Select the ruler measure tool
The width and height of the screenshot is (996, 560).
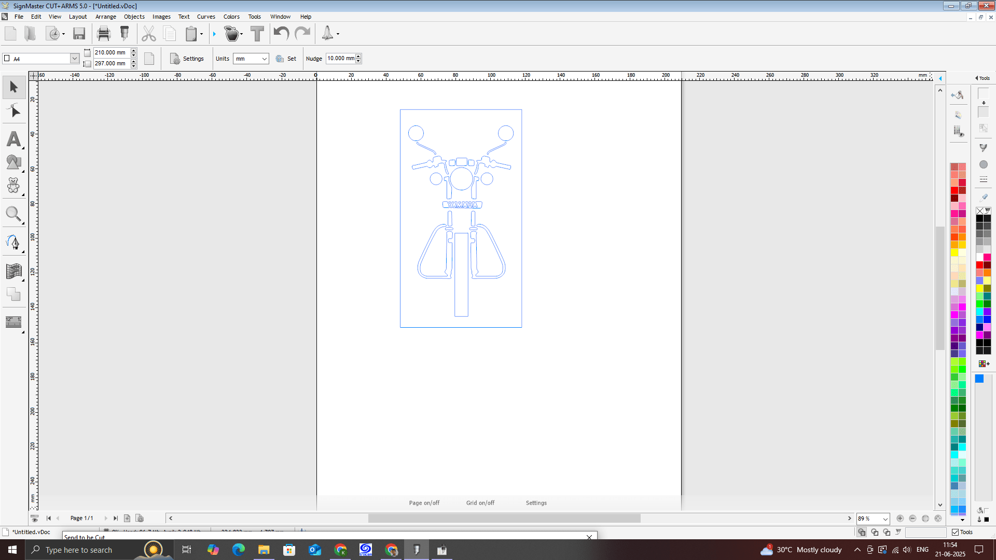pos(13,322)
